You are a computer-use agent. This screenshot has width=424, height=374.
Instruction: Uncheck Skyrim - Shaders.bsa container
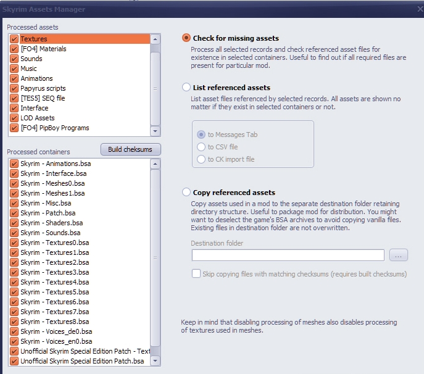click(x=14, y=223)
